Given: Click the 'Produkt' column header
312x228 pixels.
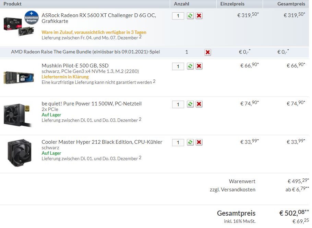Looking at the screenshot, I should coord(13,4).
